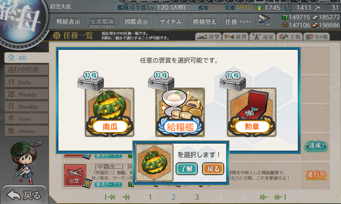Jump to first page arrow icon
The height and width of the screenshot is (204, 341).
coord(111,197)
